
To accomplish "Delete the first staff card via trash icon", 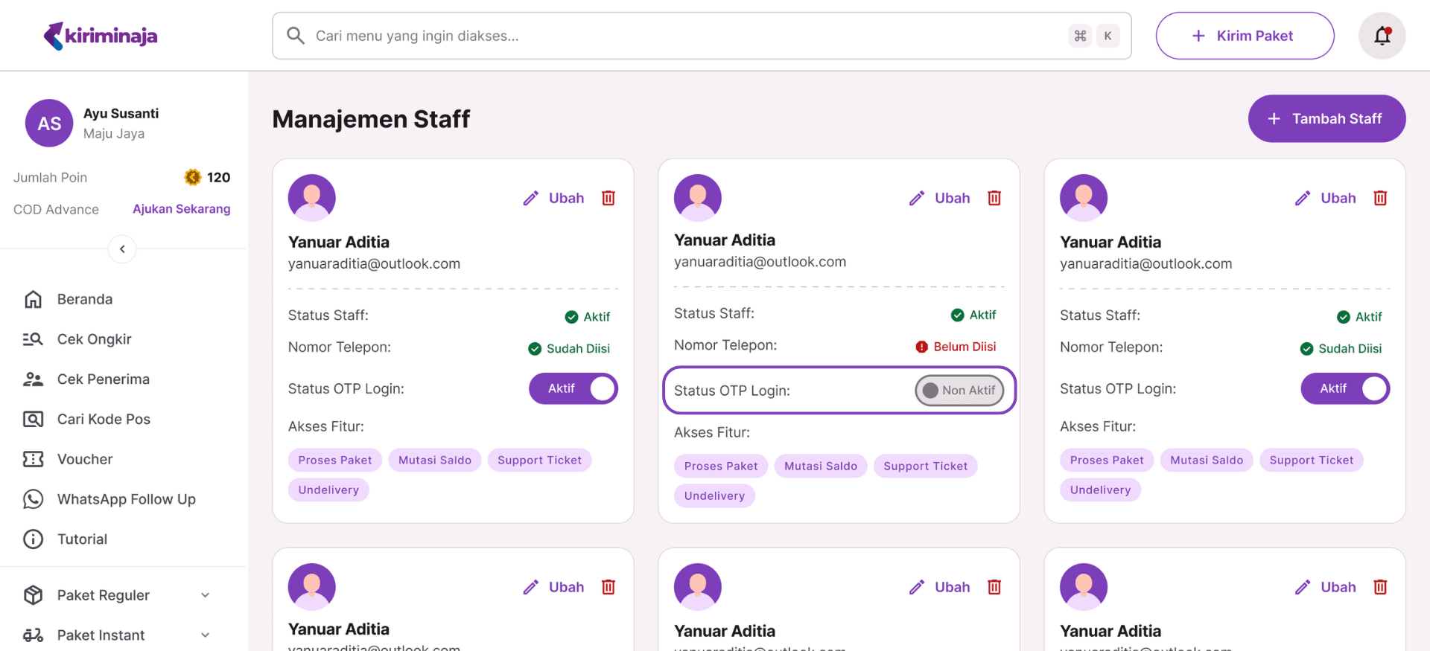I will coord(608,198).
